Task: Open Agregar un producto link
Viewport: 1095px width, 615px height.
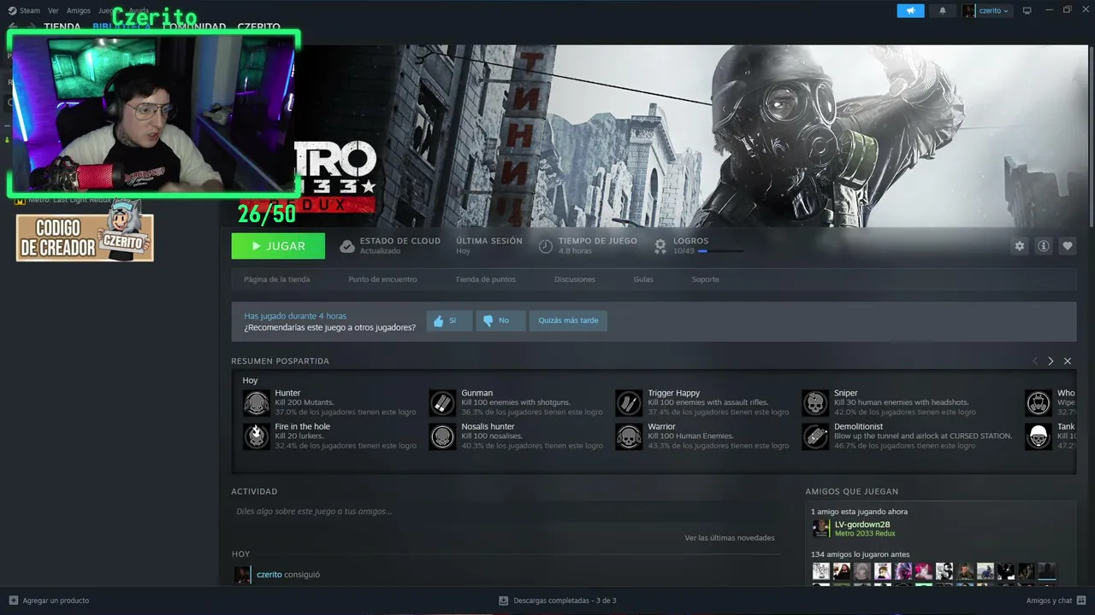Action: tap(56, 600)
